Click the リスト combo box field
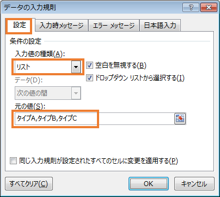This screenshot has height=197, width=220. (47, 67)
